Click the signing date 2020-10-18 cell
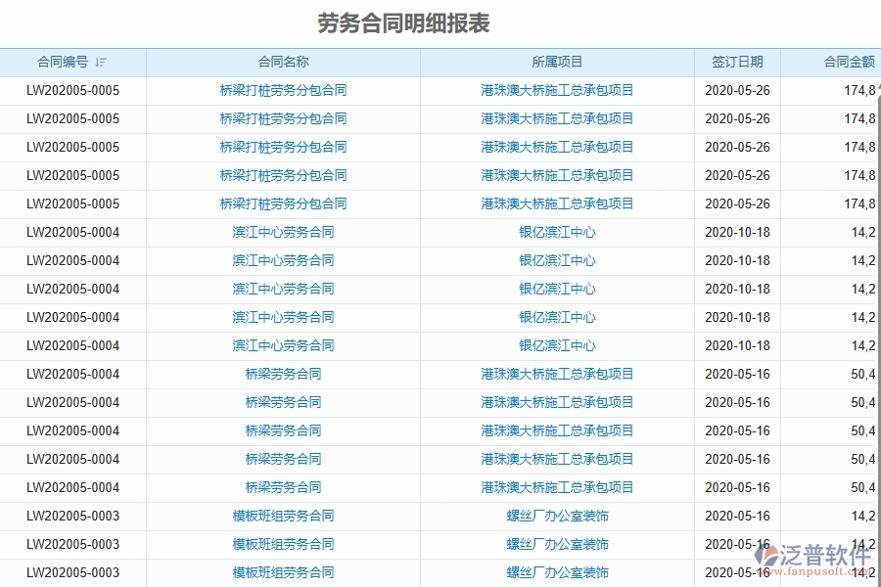Image resolution: width=881 pixels, height=587 pixels. pos(737,232)
